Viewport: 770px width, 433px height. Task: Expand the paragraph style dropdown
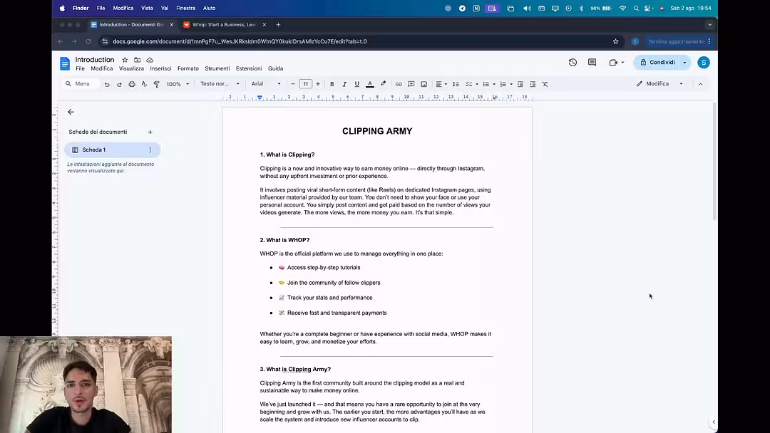tap(219, 84)
